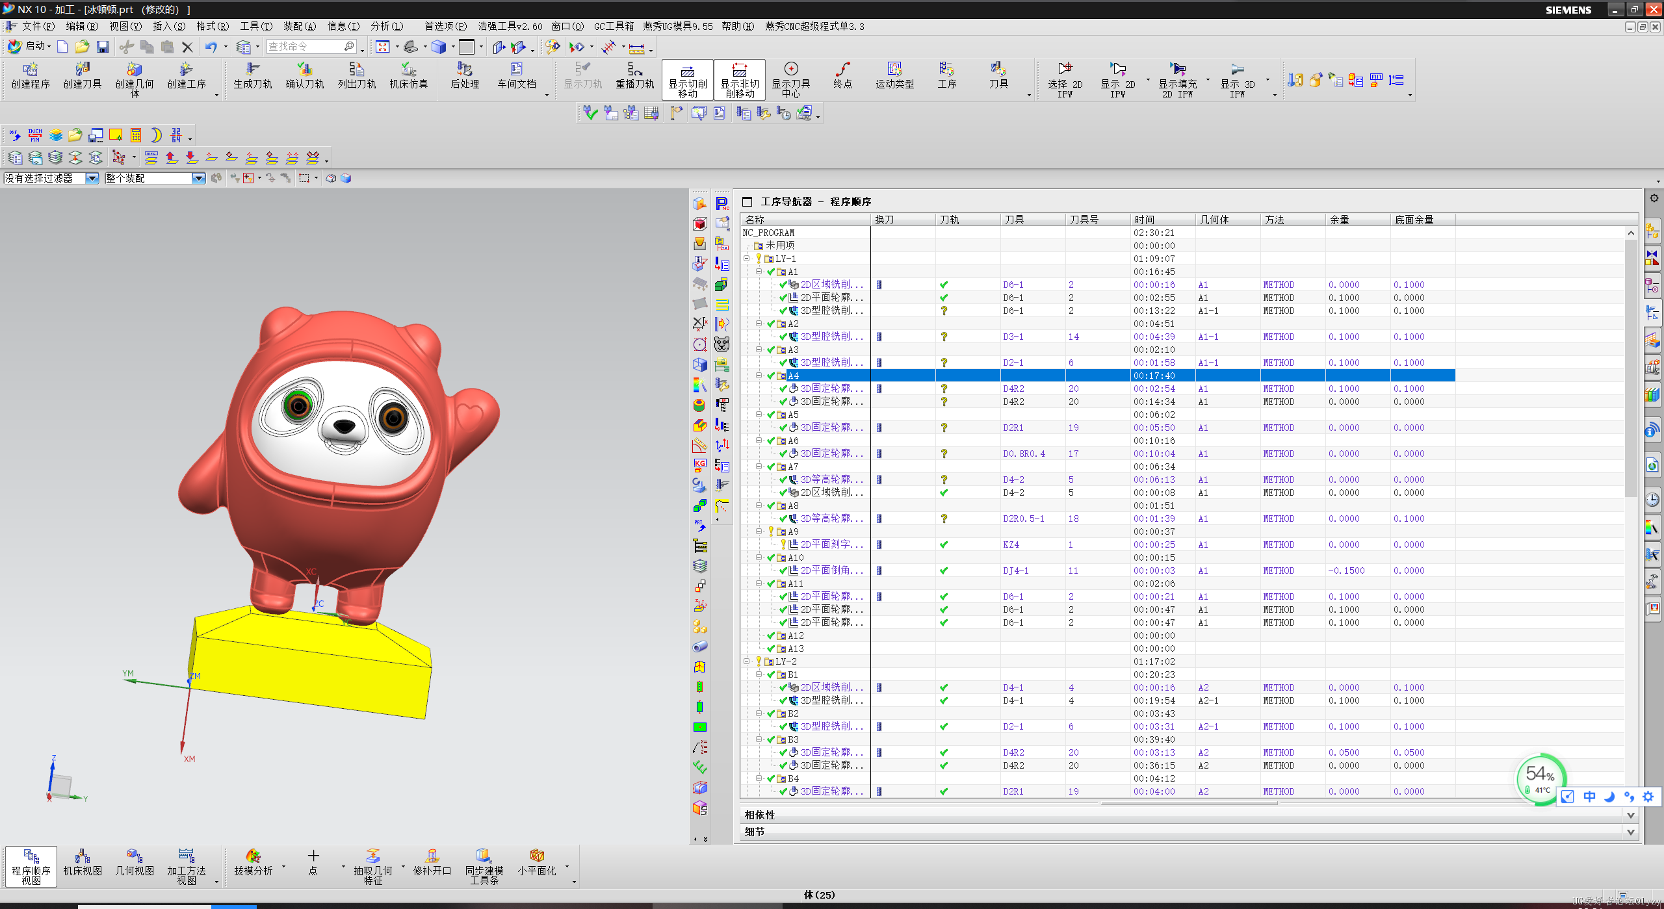Open the 分析(L) menu

point(387,26)
